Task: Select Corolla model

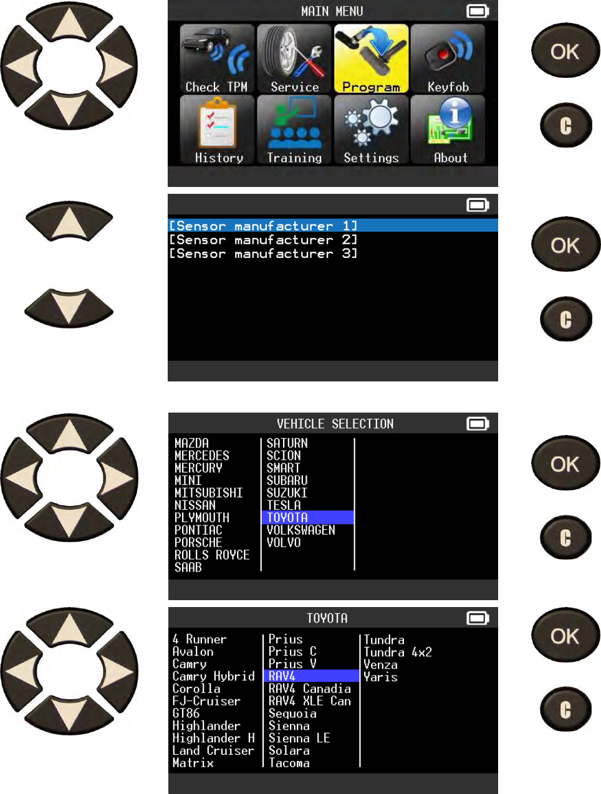Action: (x=196, y=689)
